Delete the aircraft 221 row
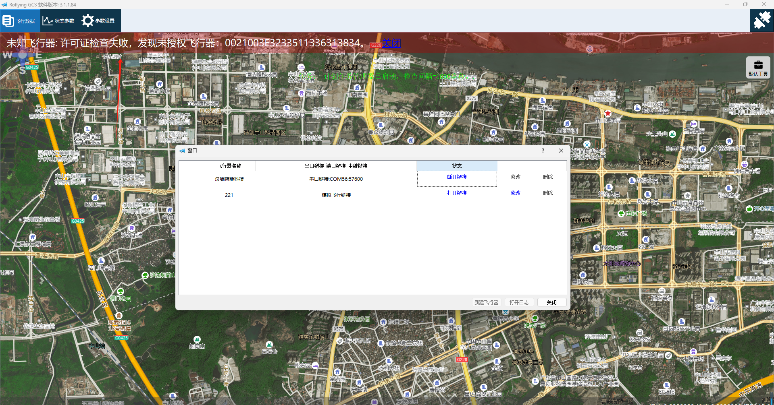 548,193
